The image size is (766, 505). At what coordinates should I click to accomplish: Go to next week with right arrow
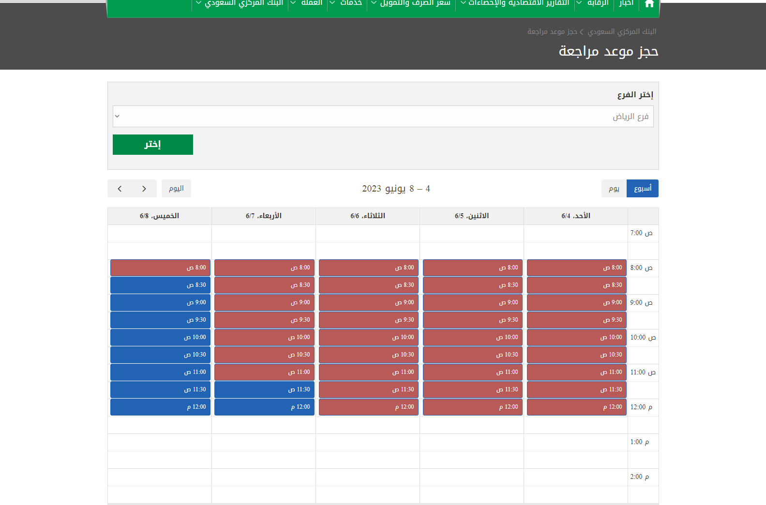[144, 189]
